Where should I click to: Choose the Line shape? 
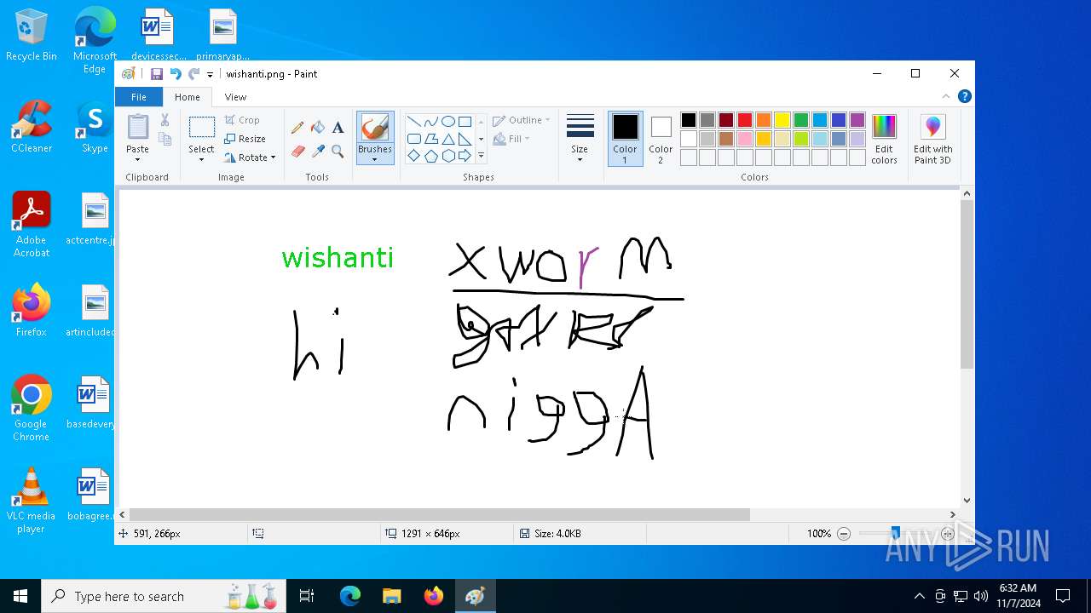pyautogui.click(x=414, y=122)
